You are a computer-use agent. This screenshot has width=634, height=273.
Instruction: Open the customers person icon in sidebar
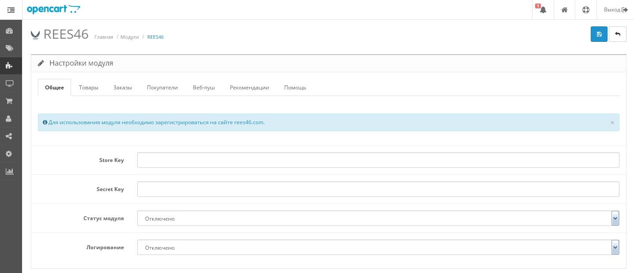[9, 119]
